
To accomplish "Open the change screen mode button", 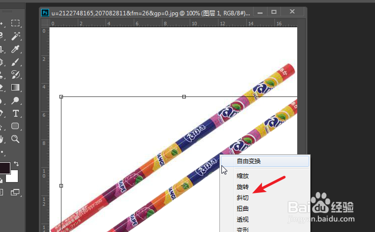I will pyautogui.click(x=15, y=192).
